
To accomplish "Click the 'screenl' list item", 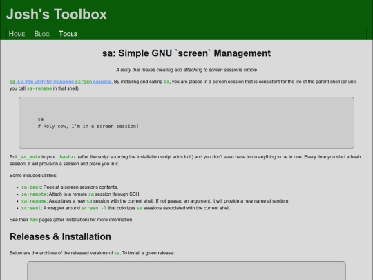I will (126, 208).
